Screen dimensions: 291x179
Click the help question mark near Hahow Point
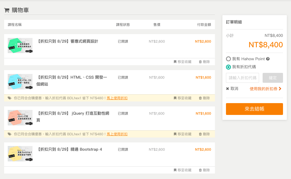(268, 59)
